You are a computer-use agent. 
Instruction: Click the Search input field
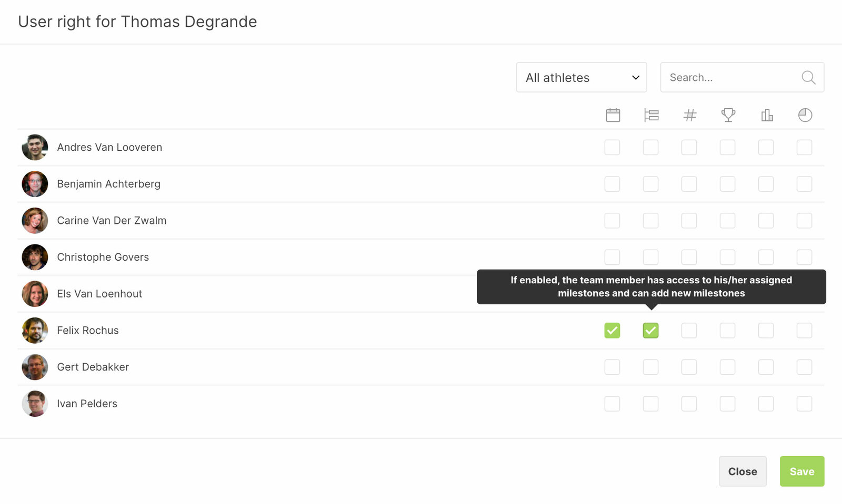coord(731,78)
